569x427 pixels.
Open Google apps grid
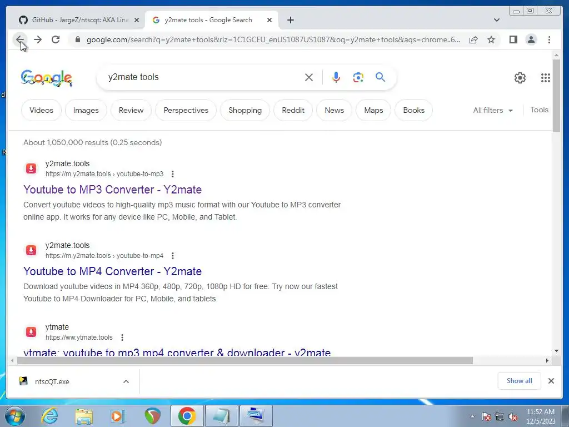pos(546,78)
